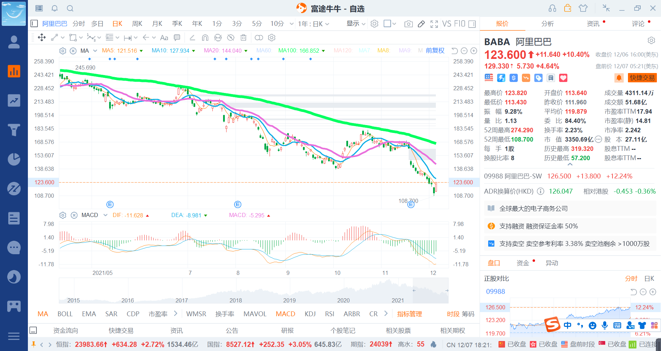Image resolution: width=661 pixels, height=351 pixels.
Task: Click the orange price alert bell icon
Action: [619, 78]
